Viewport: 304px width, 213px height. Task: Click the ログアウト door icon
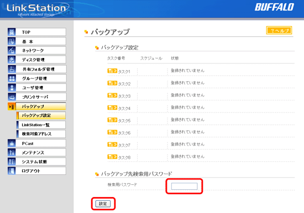12,171
